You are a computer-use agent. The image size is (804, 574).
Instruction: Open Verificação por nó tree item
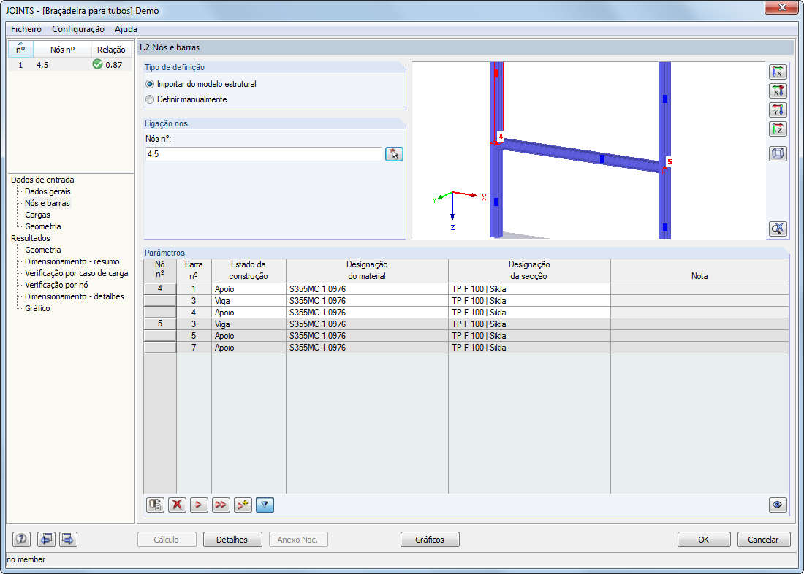click(56, 285)
